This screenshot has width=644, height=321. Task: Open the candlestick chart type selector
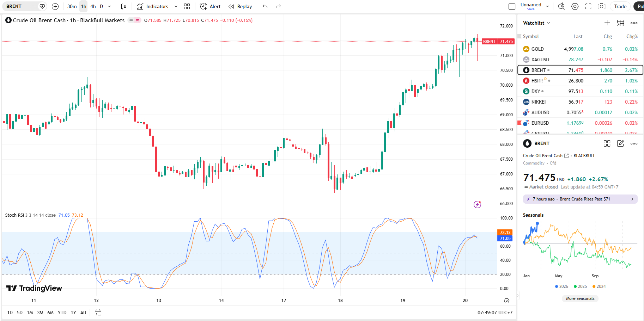123,6
